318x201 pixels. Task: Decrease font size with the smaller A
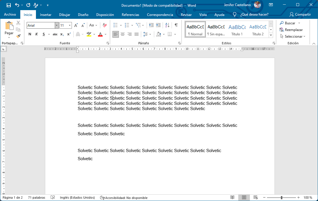(x=83, y=25)
